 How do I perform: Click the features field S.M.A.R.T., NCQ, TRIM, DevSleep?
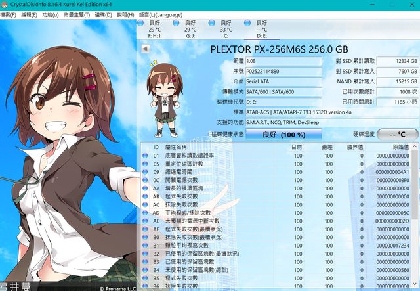(332, 122)
